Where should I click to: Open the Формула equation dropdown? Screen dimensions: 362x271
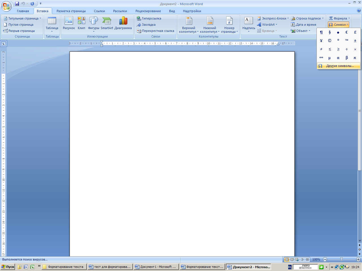click(339, 18)
